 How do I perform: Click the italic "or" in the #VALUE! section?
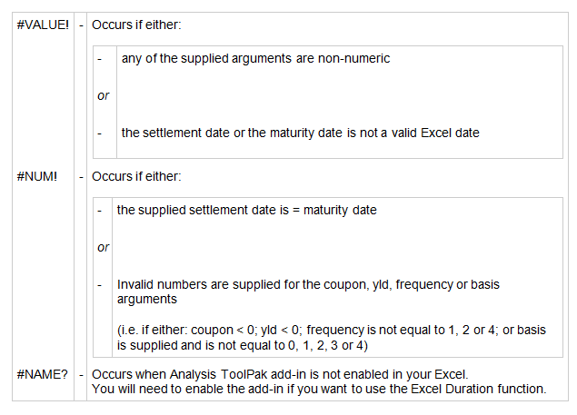point(103,95)
